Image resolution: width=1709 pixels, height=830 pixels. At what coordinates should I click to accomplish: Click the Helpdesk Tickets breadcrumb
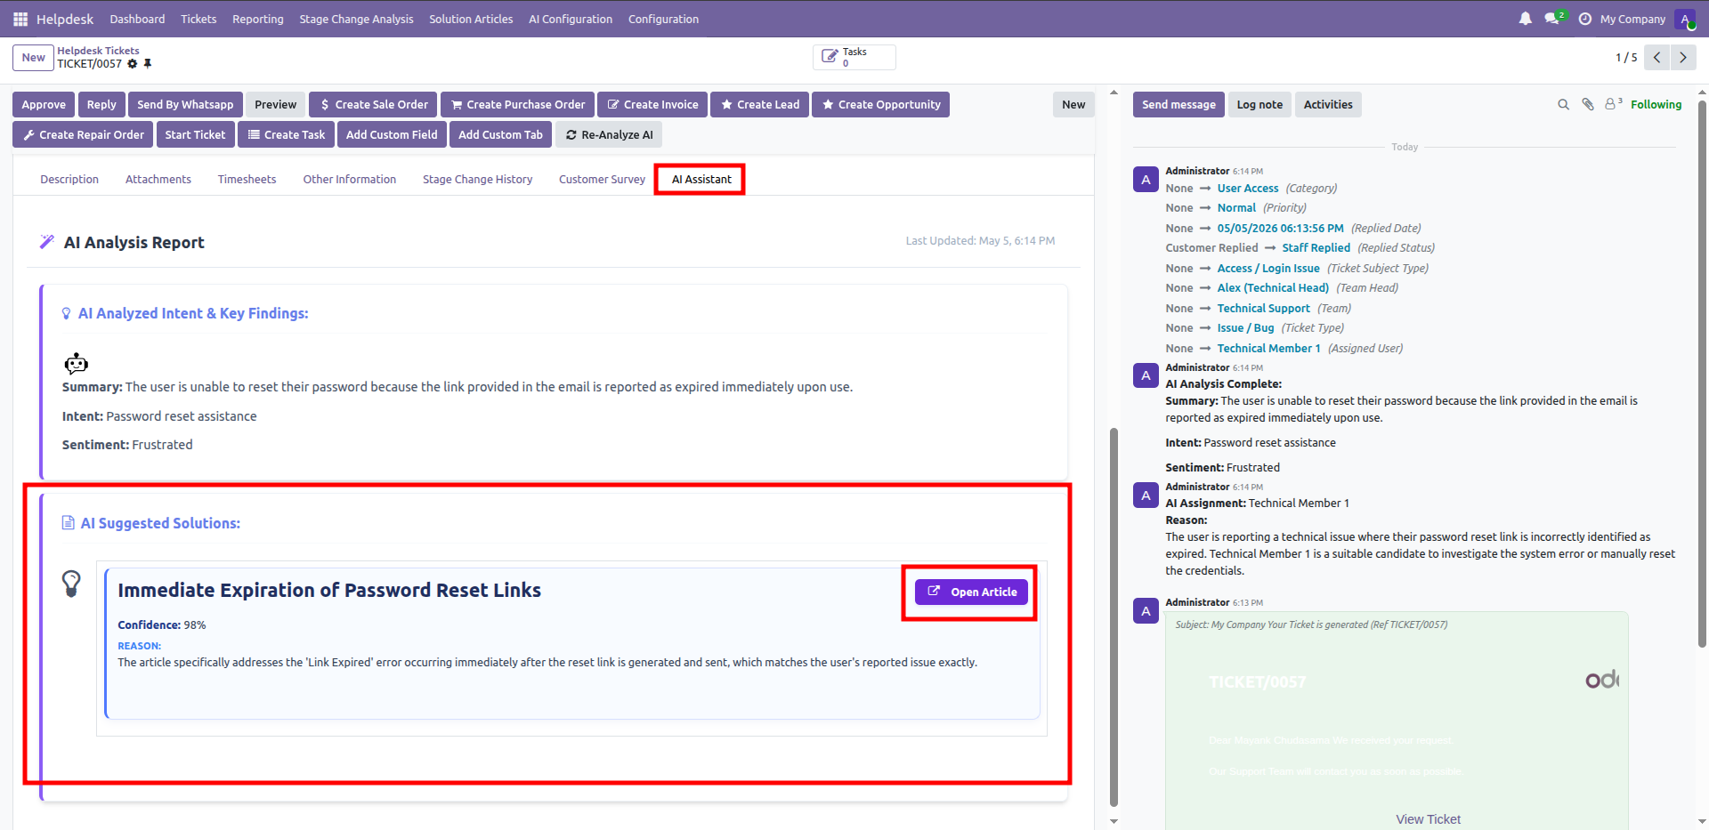pos(98,51)
